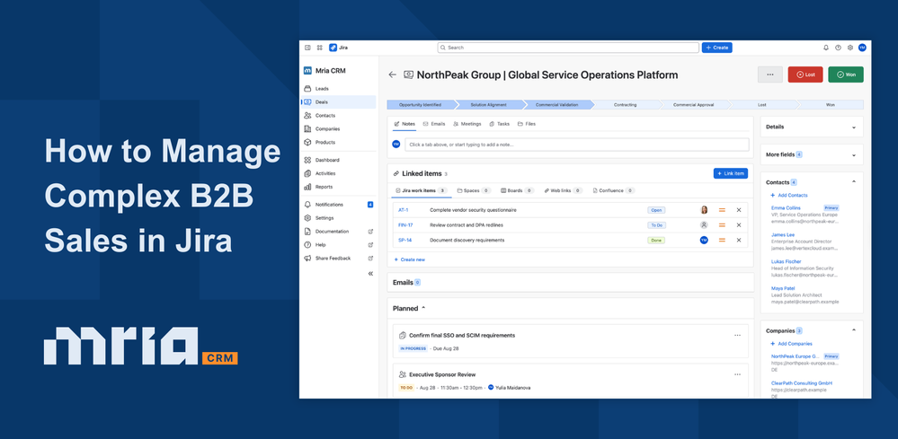898x439 pixels.
Task: Collapse the Contacts panel
Action: (x=854, y=181)
